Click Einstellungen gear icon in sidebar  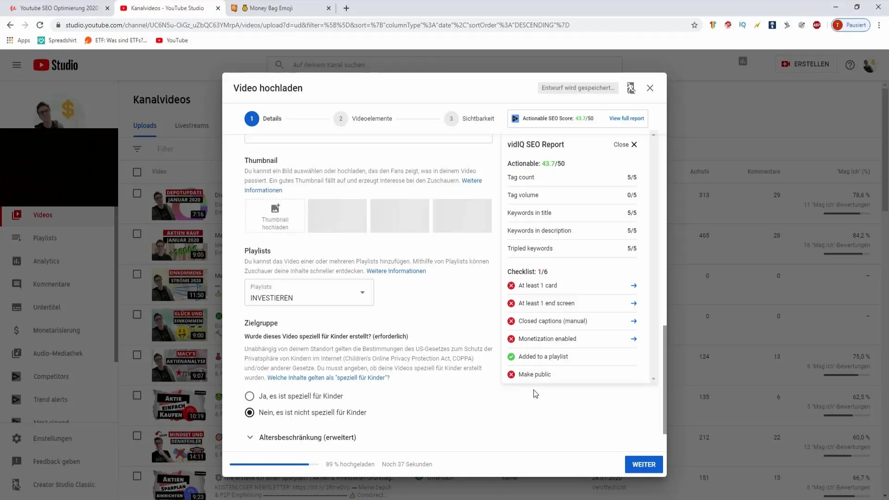tap(17, 438)
